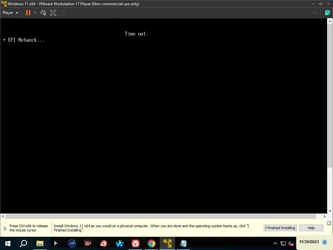Click the VM vertical scrollbar up arrow
Screen dimensions: 333x250
pos(330,21)
